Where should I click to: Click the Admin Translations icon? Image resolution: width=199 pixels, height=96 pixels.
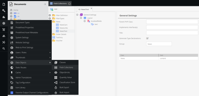coord(12,78)
